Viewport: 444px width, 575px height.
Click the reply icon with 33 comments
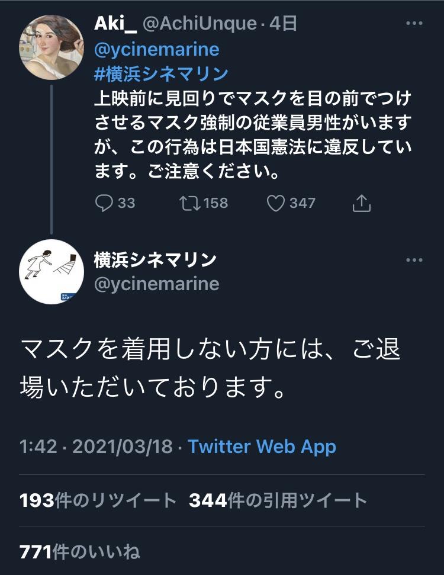coord(104,203)
